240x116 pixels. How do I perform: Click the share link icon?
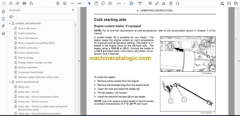(222, 3)
